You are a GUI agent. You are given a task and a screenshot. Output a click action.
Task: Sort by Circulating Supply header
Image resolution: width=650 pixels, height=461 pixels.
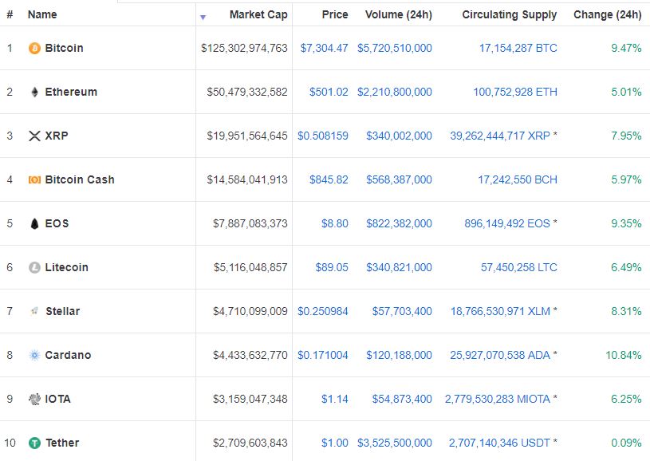pyautogui.click(x=509, y=14)
